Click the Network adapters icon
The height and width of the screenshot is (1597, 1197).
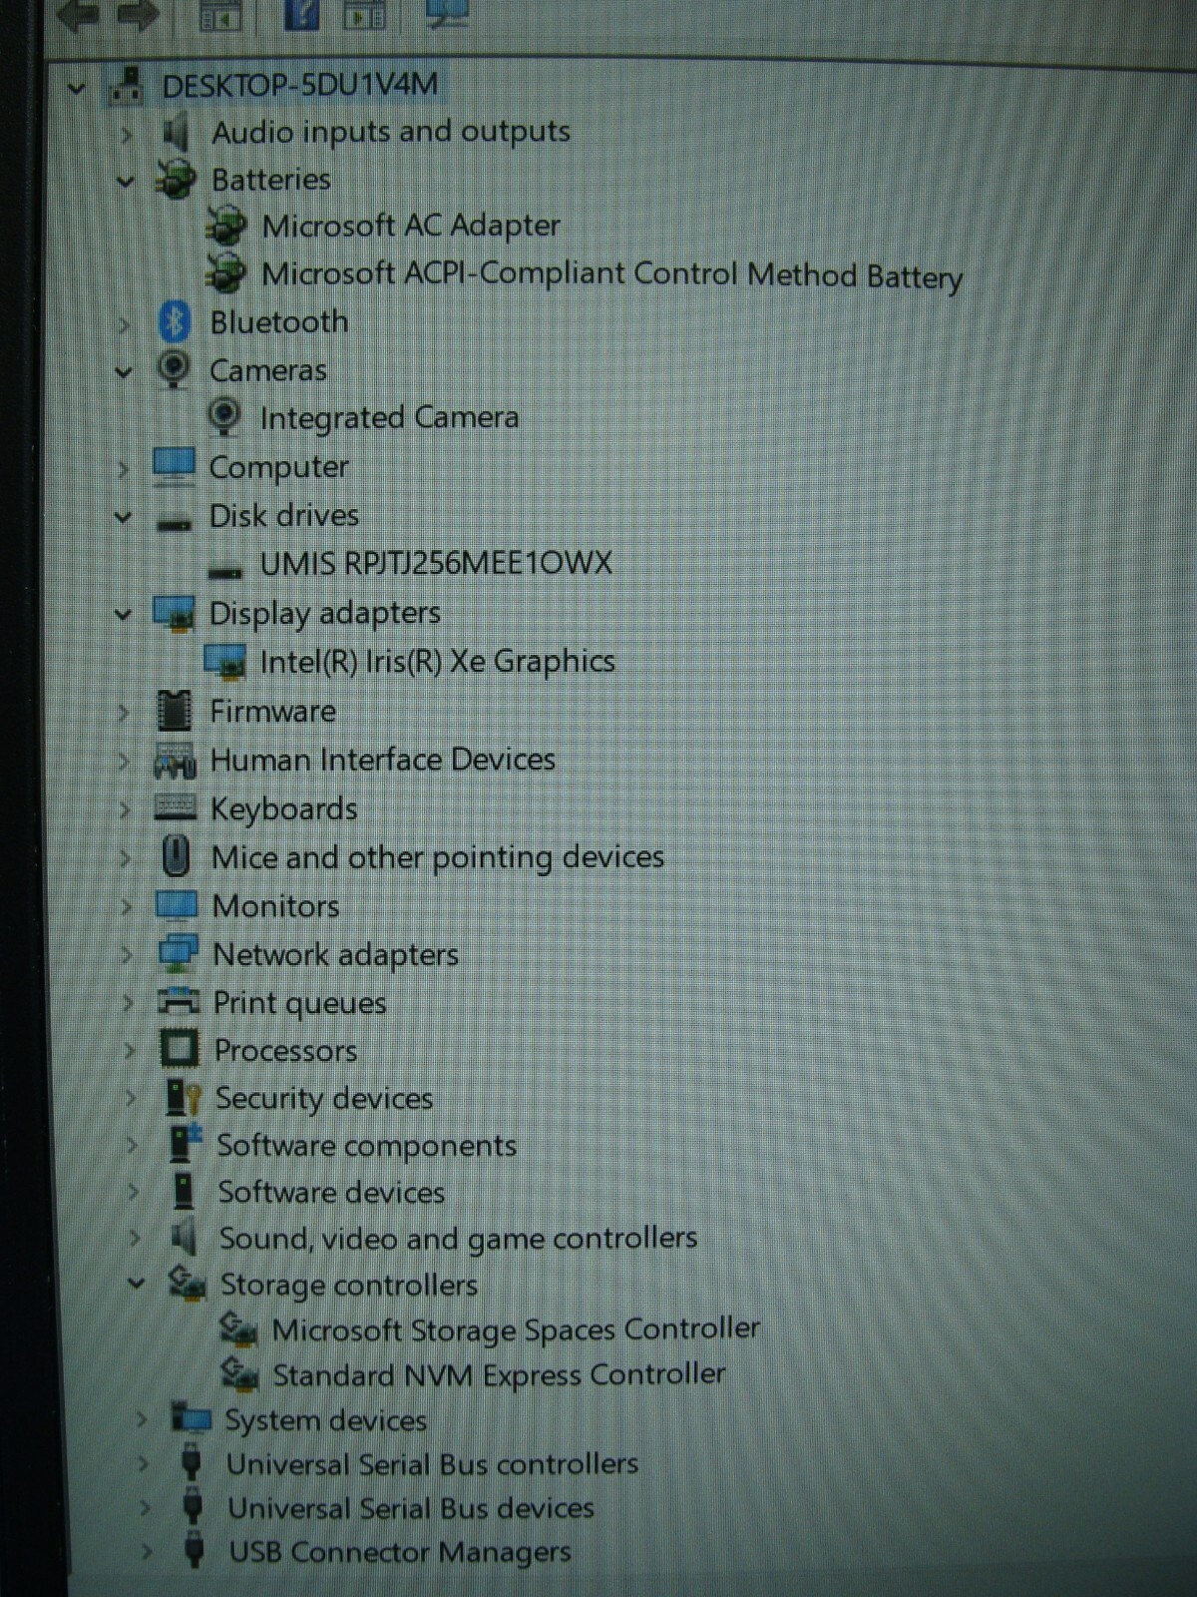(x=179, y=952)
